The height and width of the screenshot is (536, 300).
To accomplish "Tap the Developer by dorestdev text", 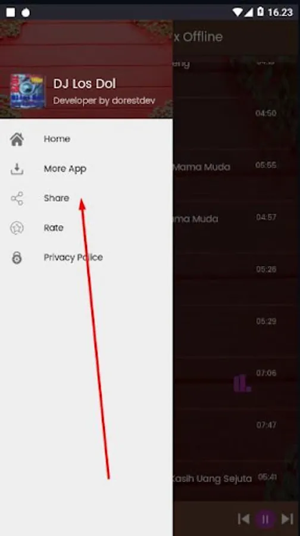I will click(x=104, y=101).
